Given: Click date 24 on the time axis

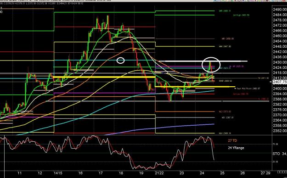Looking at the screenshot, I should (x=202, y=173).
